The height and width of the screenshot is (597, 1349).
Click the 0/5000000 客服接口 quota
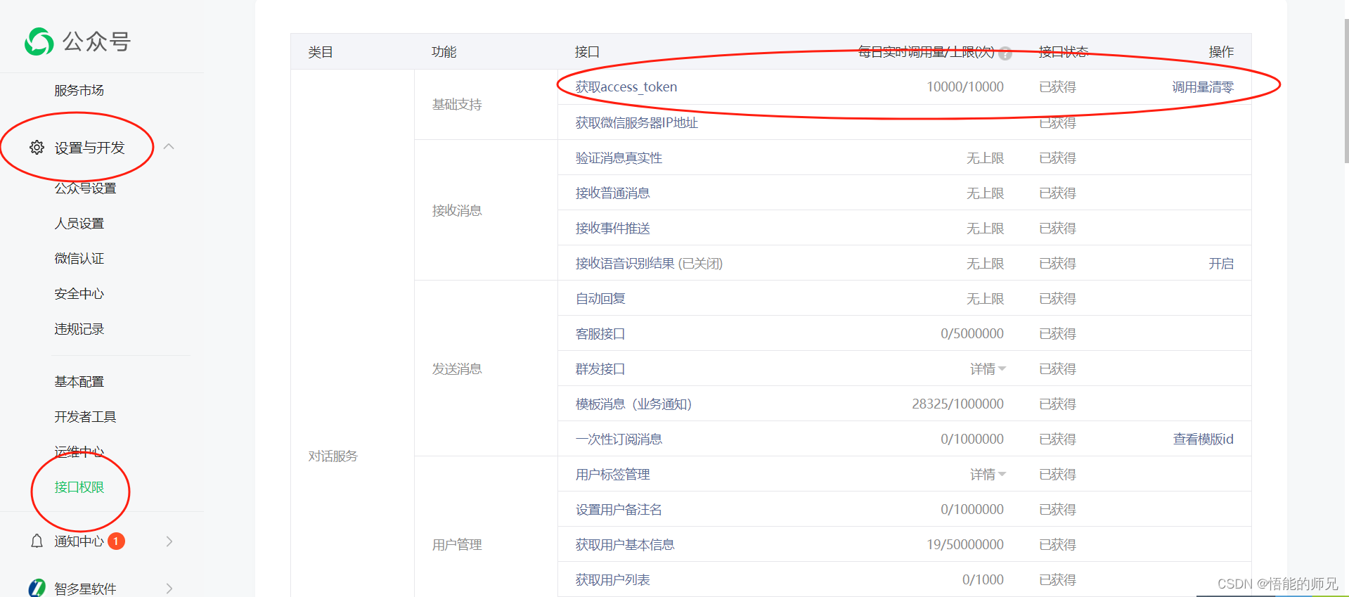point(972,333)
